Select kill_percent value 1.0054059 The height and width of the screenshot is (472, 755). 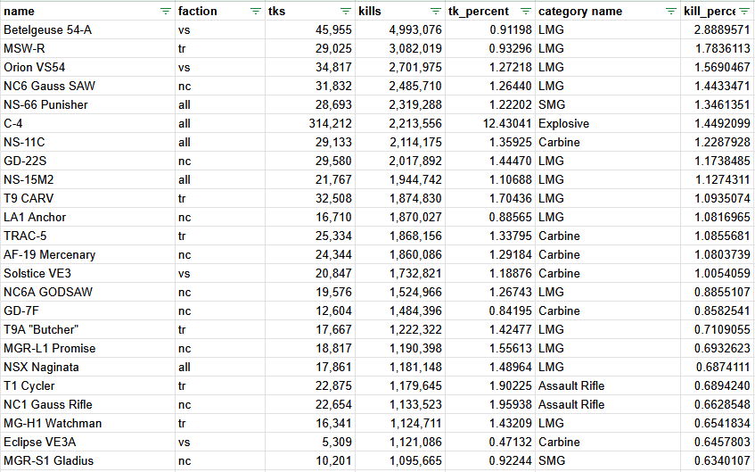click(718, 274)
